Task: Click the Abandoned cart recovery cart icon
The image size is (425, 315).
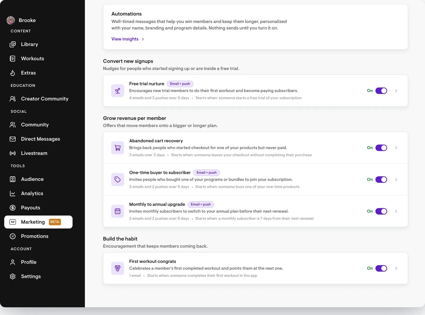Action: click(x=118, y=148)
